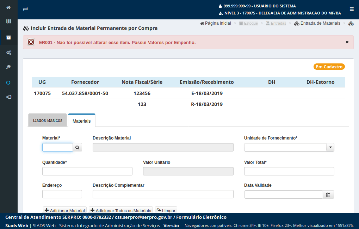
Task: Click Adicionar Todos os Materiais button
Action: [120, 210]
